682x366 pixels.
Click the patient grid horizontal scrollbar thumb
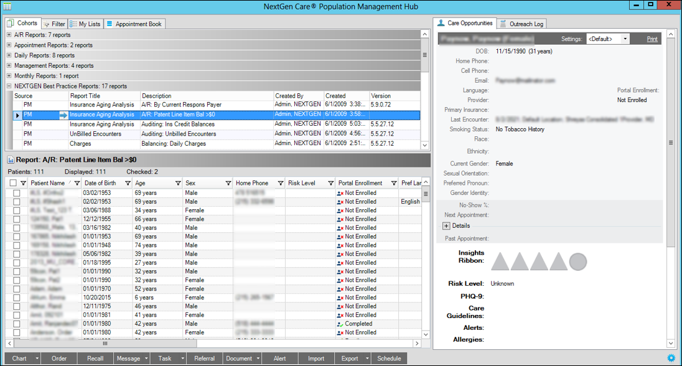pos(105,344)
